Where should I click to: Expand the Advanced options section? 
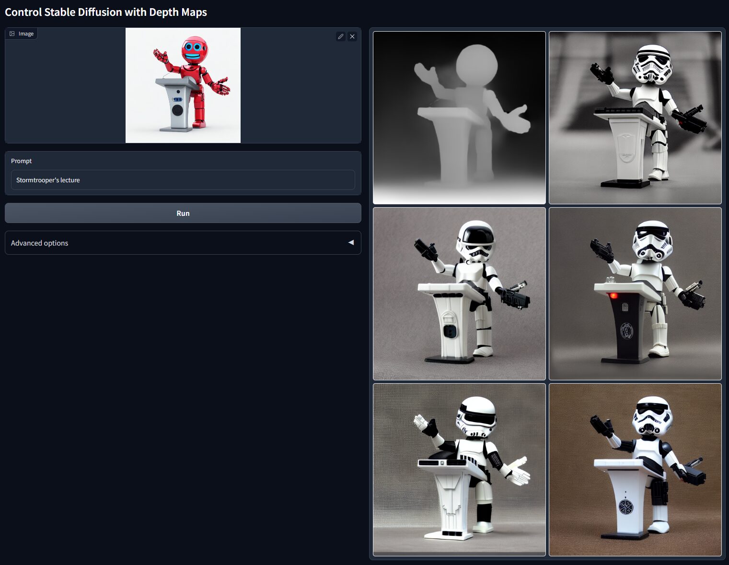coord(183,243)
